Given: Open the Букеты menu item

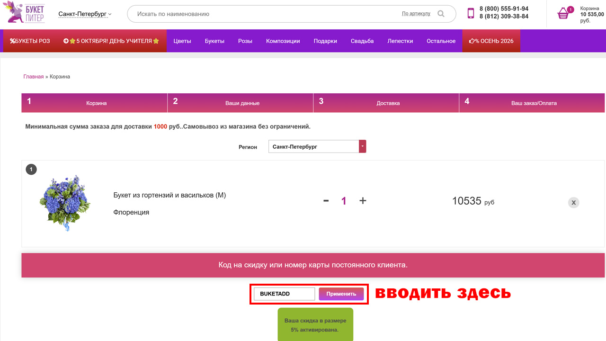Looking at the screenshot, I should coord(214,41).
